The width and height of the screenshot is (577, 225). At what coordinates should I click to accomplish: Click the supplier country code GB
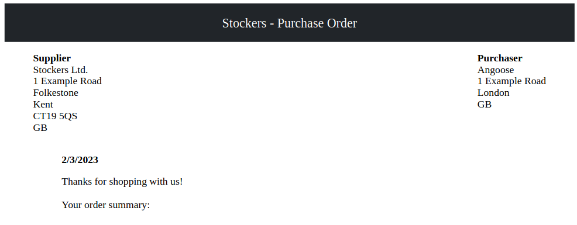pyautogui.click(x=40, y=128)
